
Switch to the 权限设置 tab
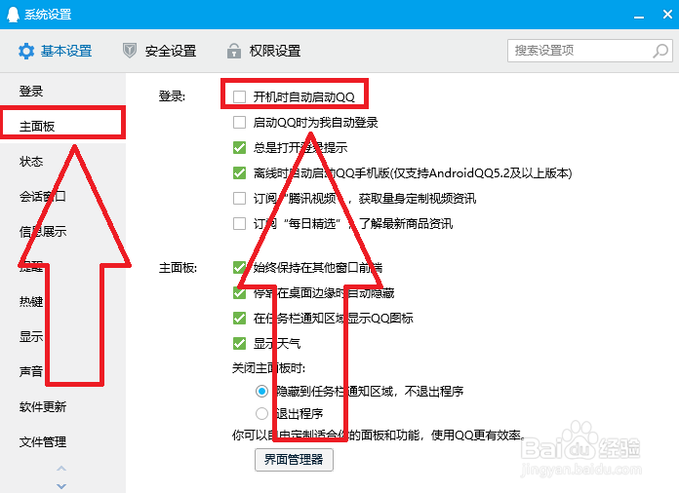pyautogui.click(x=263, y=51)
